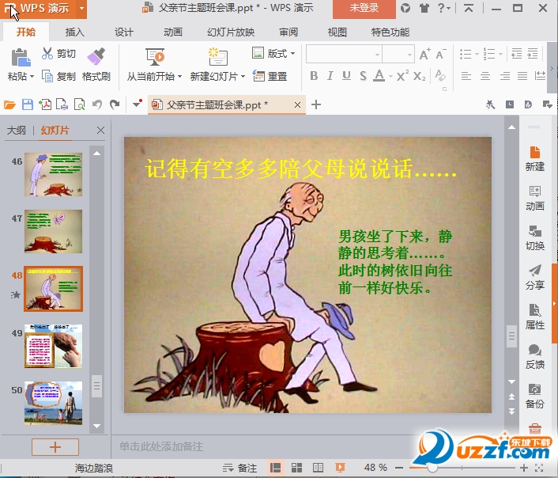The width and height of the screenshot is (558, 478).
Task: Toggle Notes (备注) pane in status bar
Action: pos(239,468)
